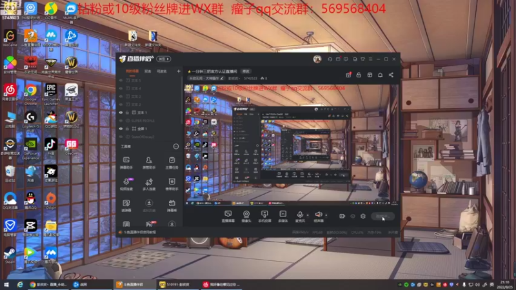
Task: Click the record video icon beside the speaker
Action: [x=342, y=216]
